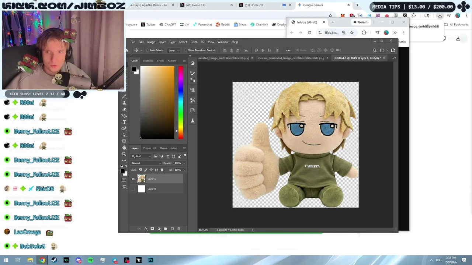Viewport: 472px width, 265px height.
Task: Click the flask-shaped panel icon
Action: [192, 121]
